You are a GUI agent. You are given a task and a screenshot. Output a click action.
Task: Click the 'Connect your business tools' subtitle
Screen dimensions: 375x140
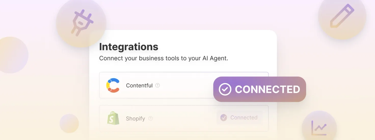pos(164,58)
